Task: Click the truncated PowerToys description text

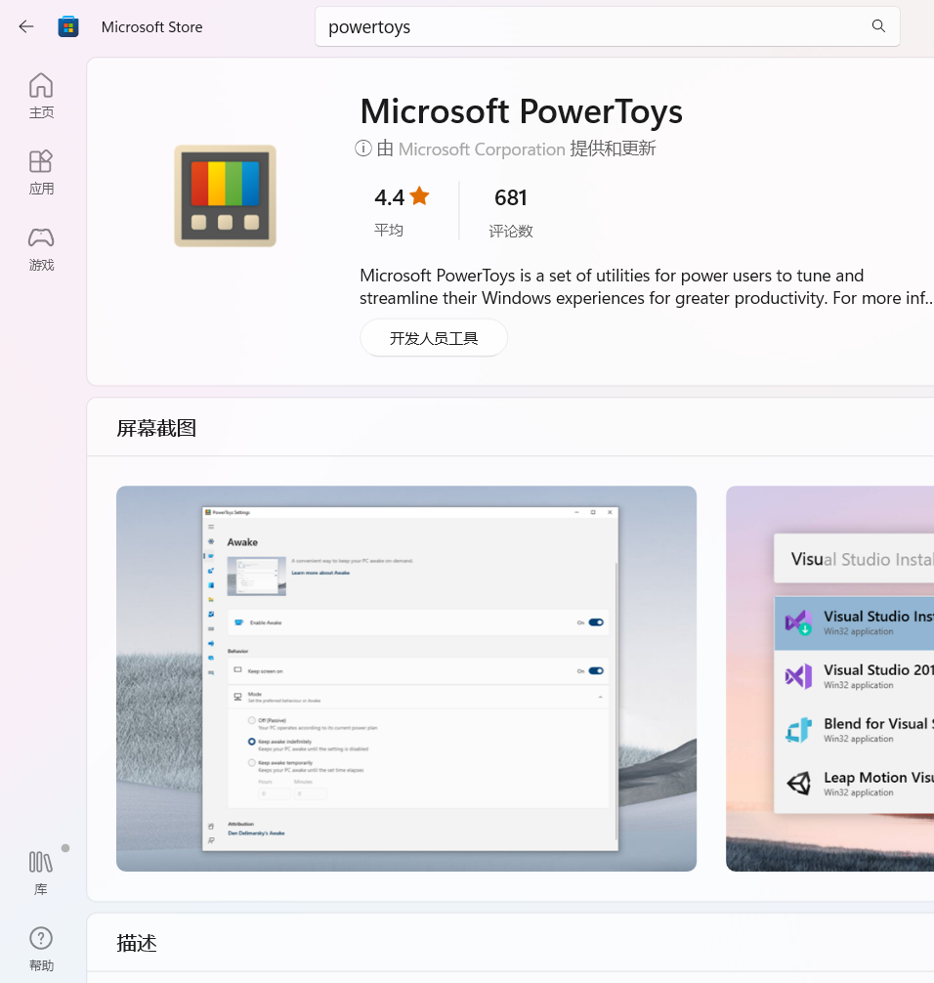Action: 645,286
